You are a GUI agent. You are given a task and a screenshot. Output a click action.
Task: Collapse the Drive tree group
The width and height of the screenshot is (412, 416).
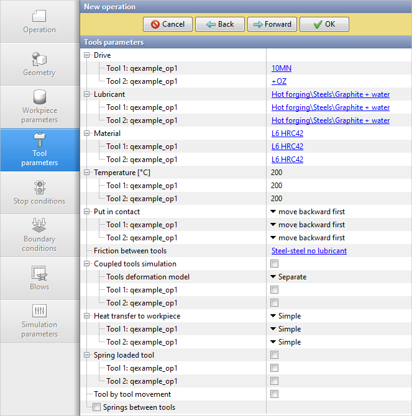coord(87,55)
